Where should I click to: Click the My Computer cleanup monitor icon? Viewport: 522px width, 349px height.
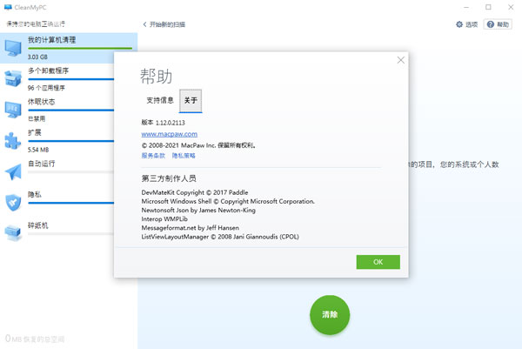tap(13, 48)
